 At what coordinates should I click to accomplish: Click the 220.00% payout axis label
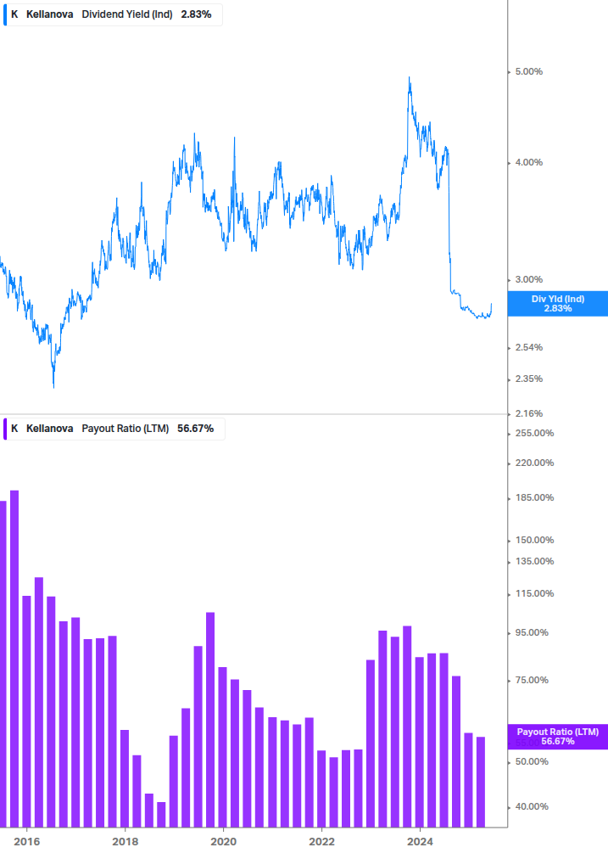(x=534, y=463)
